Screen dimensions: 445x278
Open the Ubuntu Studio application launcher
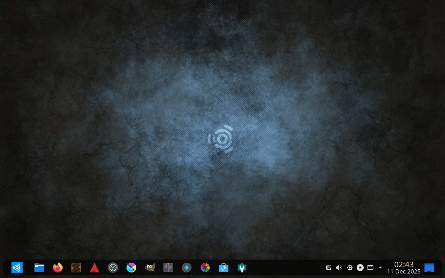[x=17, y=268]
